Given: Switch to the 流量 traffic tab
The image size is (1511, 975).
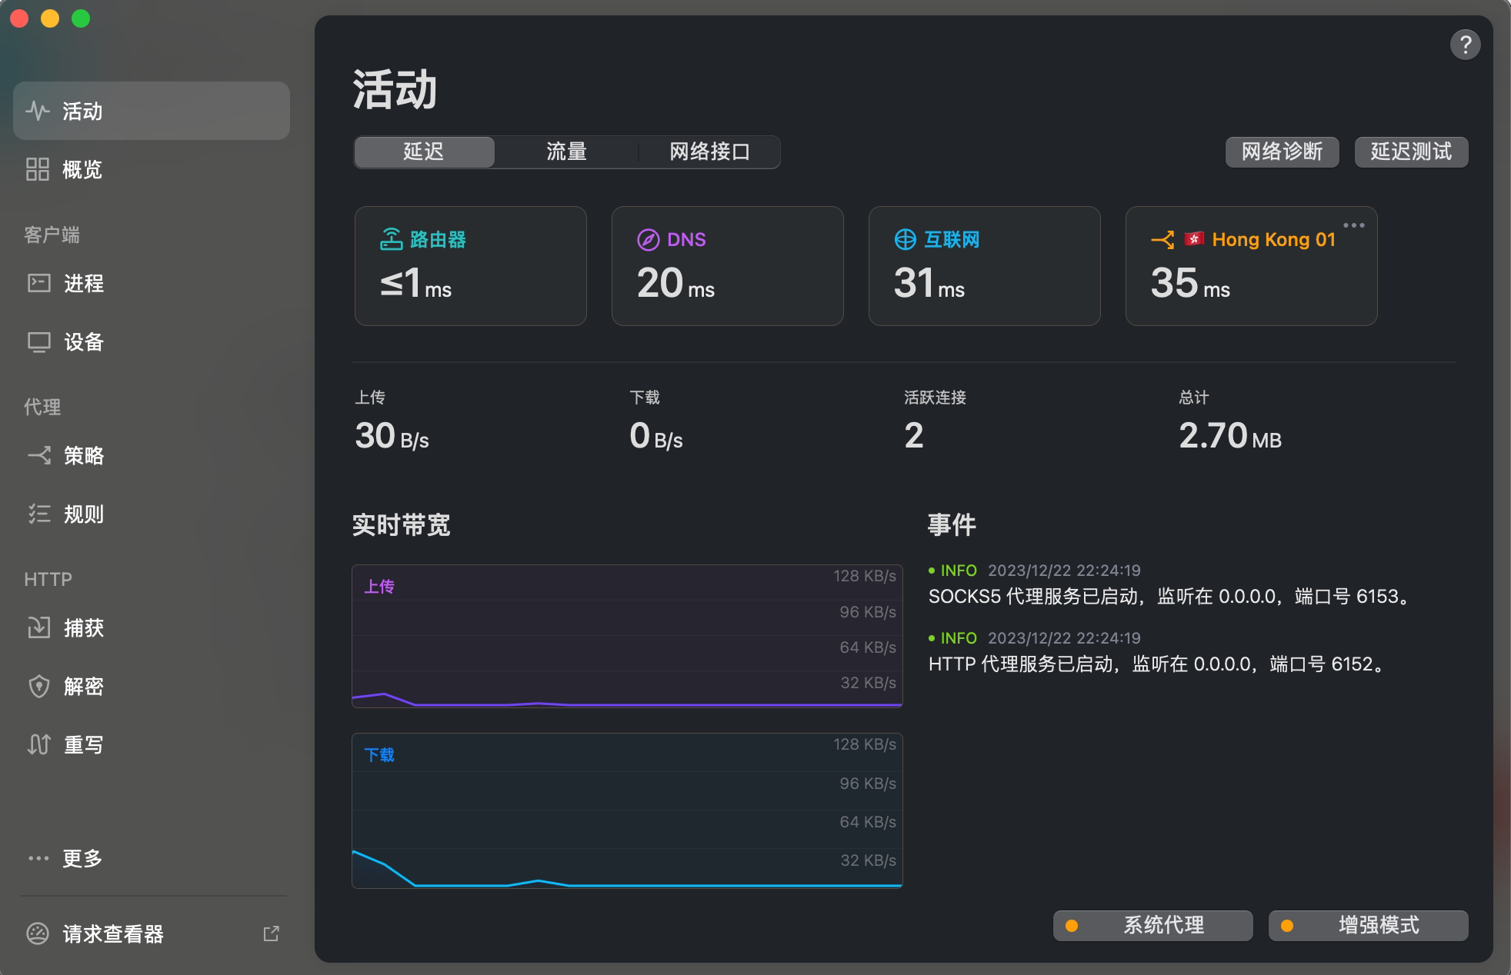Looking at the screenshot, I should [x=566, y=151].
